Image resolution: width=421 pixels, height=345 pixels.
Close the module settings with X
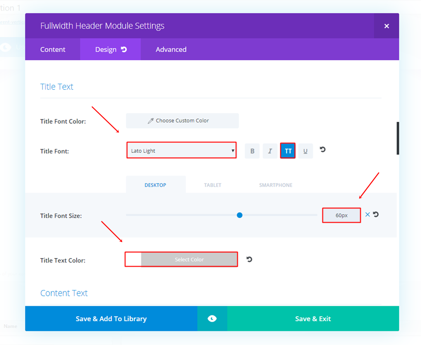387,26
